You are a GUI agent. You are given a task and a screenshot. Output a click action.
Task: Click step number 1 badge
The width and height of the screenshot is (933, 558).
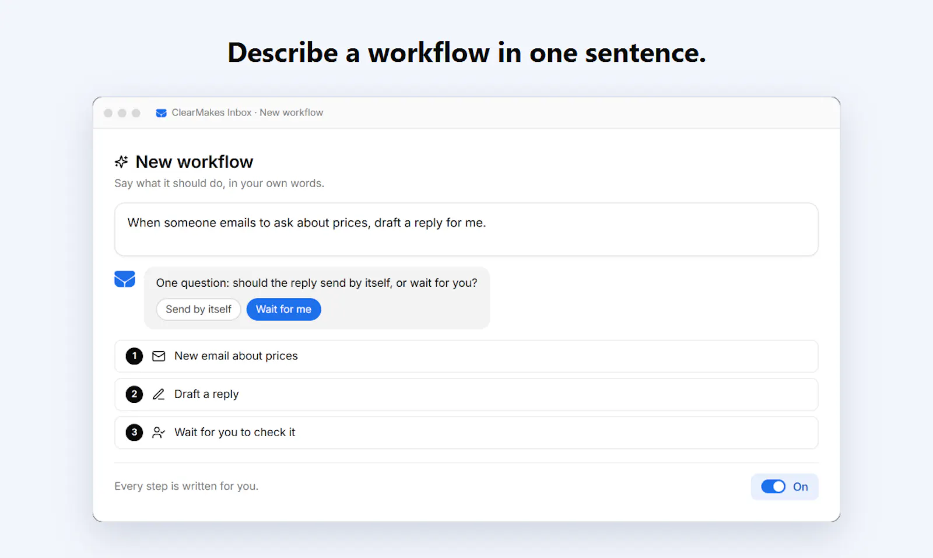pos(134,356)
